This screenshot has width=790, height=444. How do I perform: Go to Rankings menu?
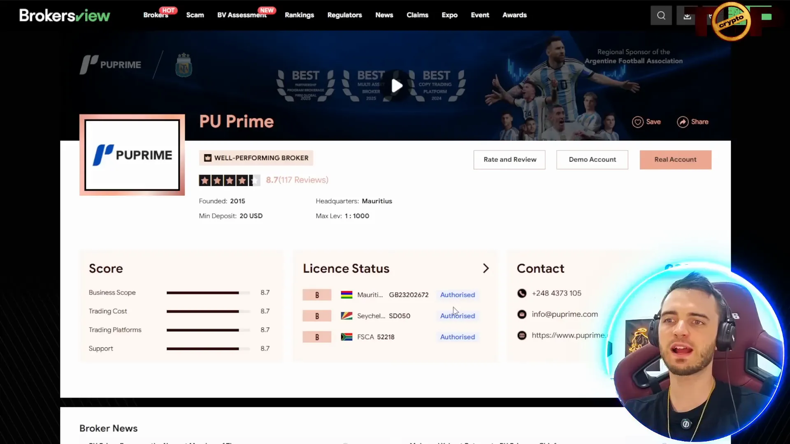(x=300, y=15)
